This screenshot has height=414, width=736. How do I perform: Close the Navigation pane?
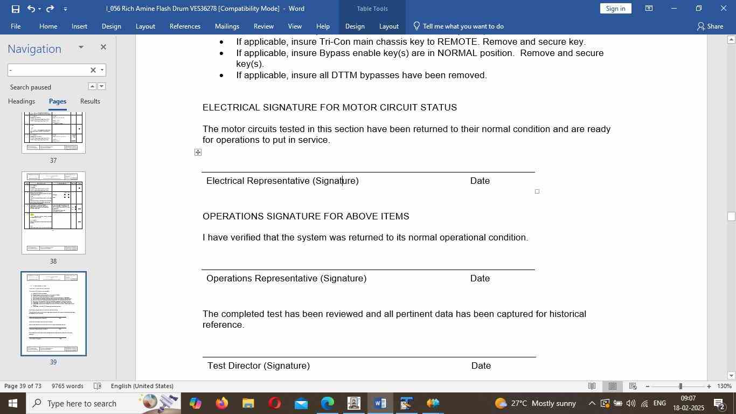pos(103,47)
